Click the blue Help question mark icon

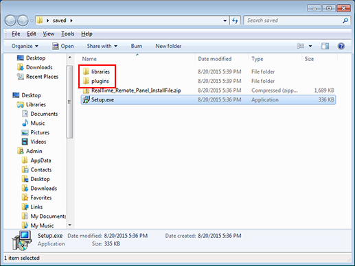pyautogui.click(x=341, y=46)
